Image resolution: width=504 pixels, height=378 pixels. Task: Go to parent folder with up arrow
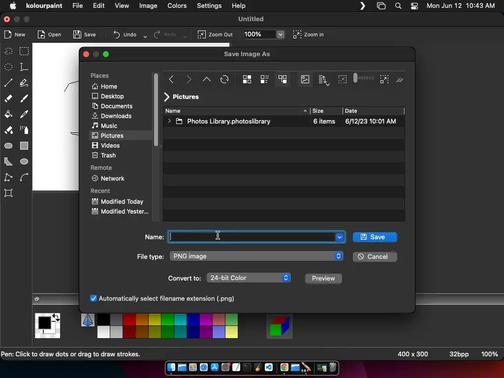[x=207, y=79]
